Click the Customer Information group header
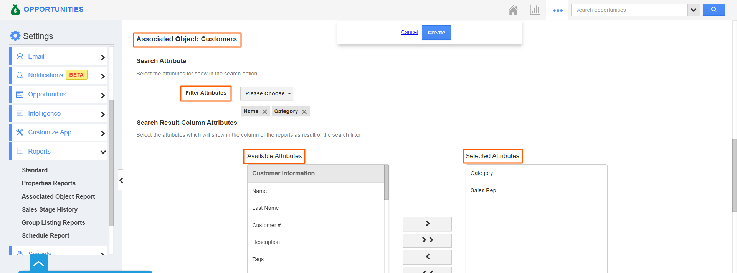The height and width of the screenshot is (273, 737). [316, 173]
